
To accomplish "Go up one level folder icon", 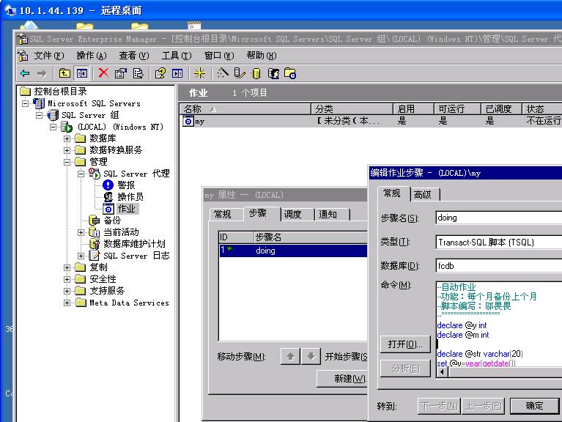I will (x=64, y=73).
